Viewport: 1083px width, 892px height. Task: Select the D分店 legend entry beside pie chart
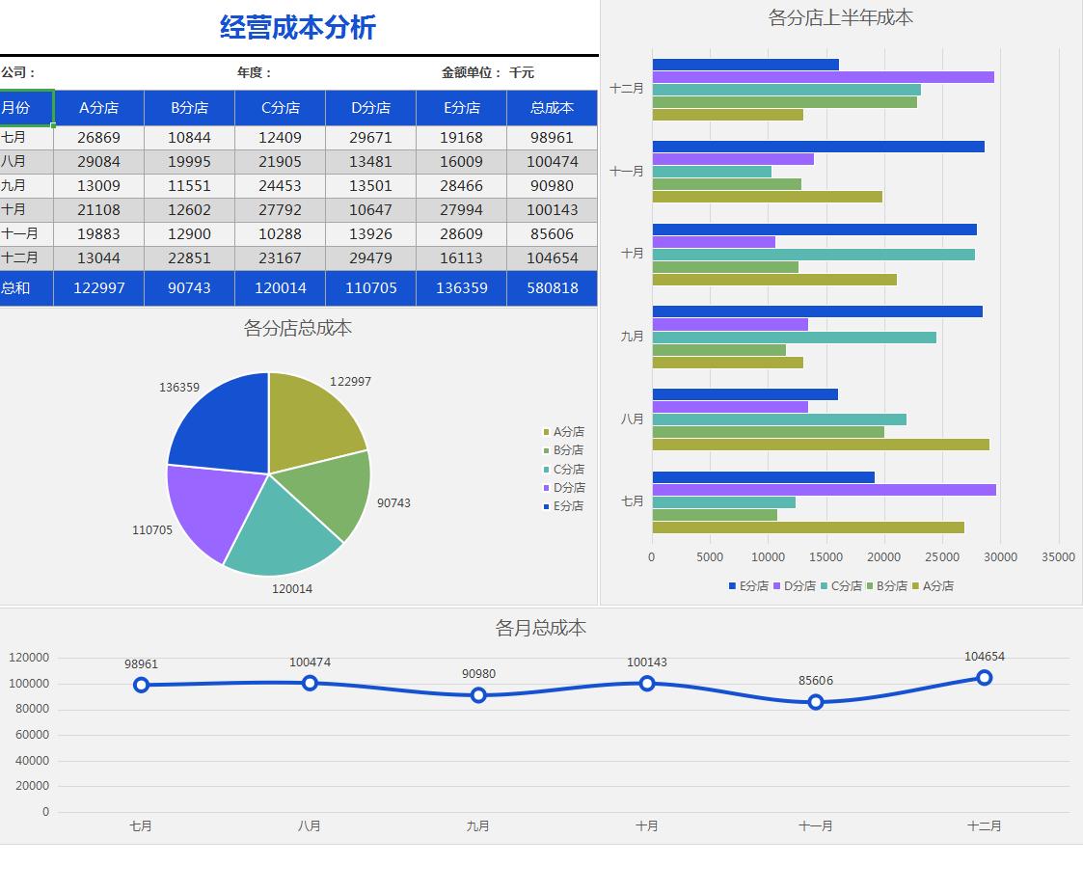click(566, 488)
